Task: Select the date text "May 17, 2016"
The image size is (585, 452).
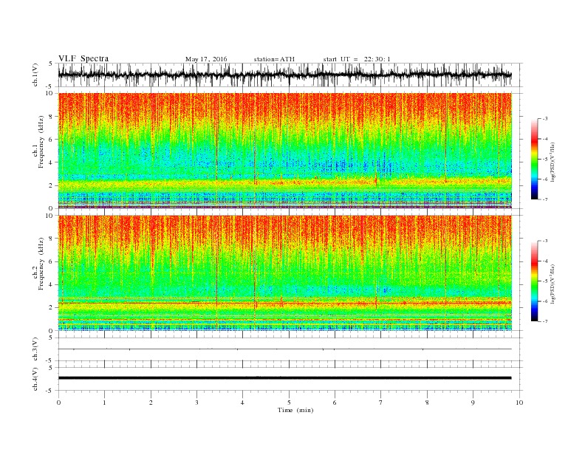Action: click(x=206, y=59)
